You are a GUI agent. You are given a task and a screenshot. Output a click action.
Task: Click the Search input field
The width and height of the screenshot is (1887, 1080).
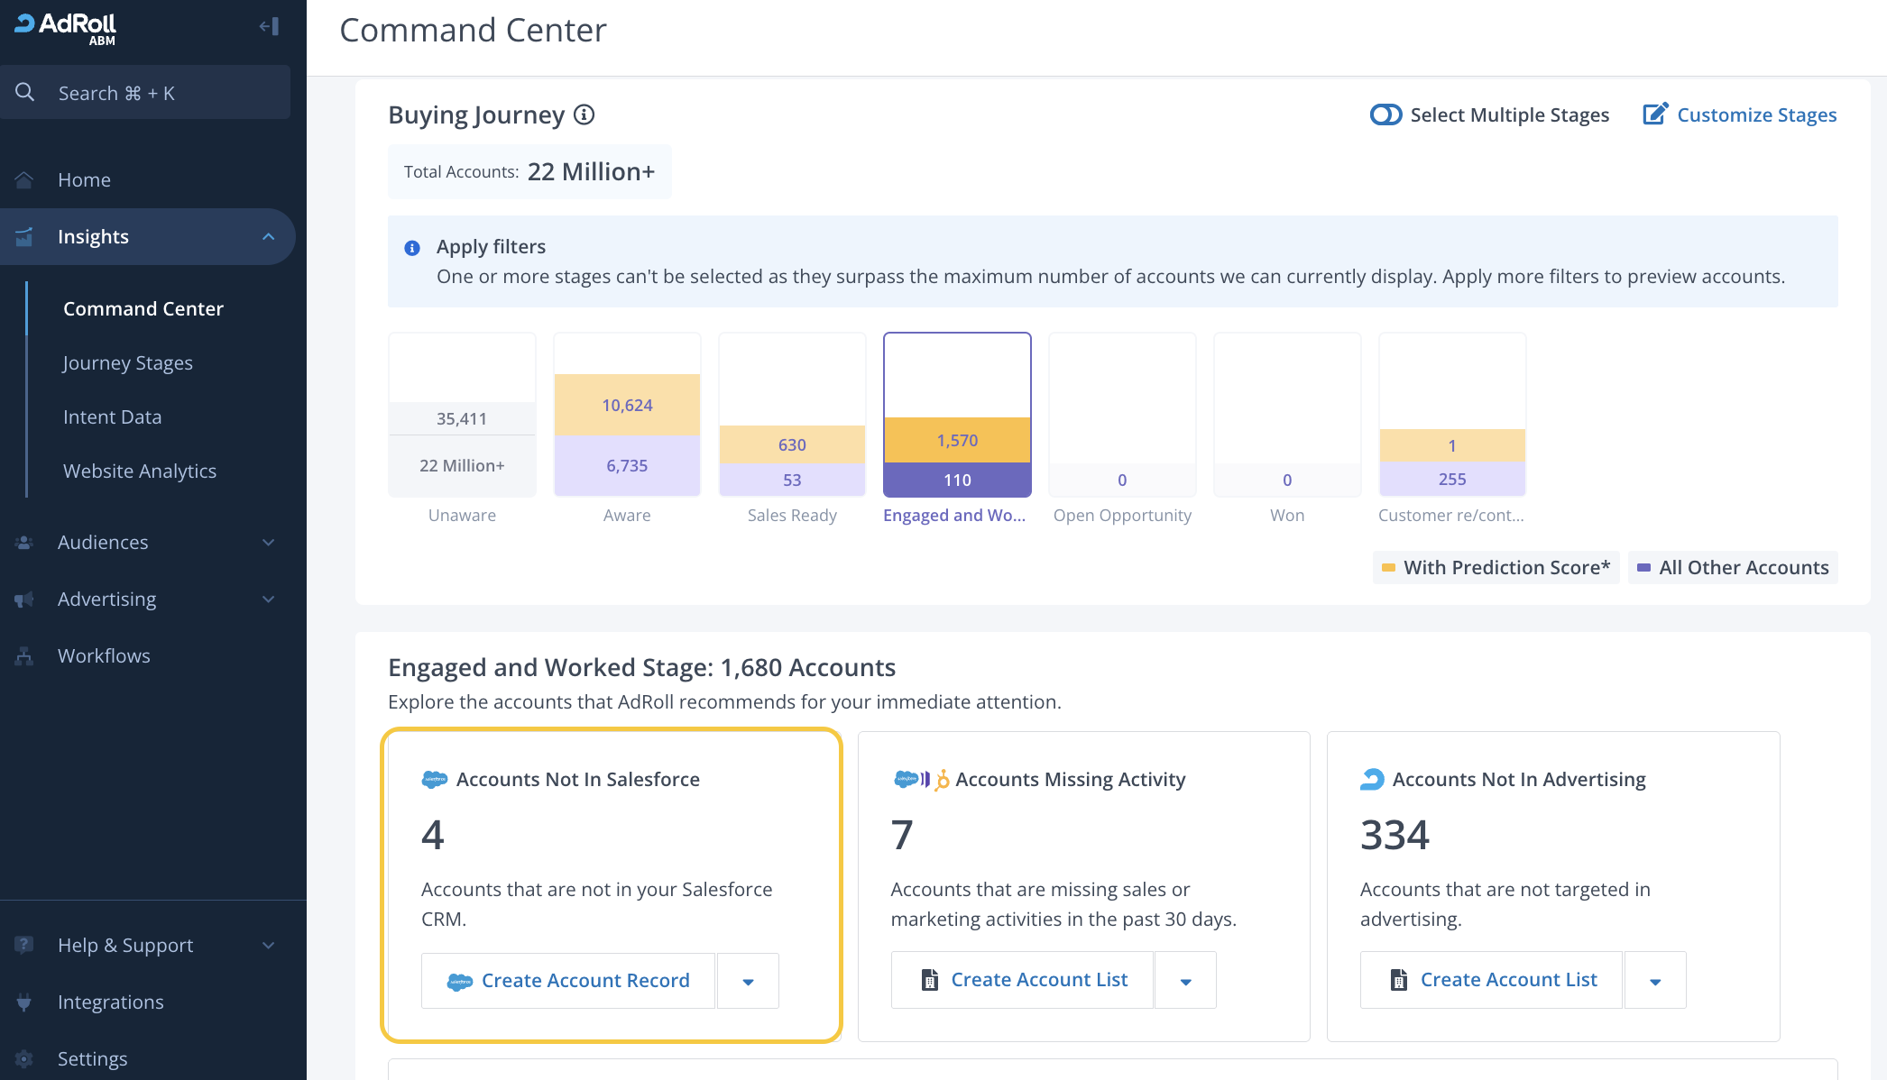[x=146, y=93]
